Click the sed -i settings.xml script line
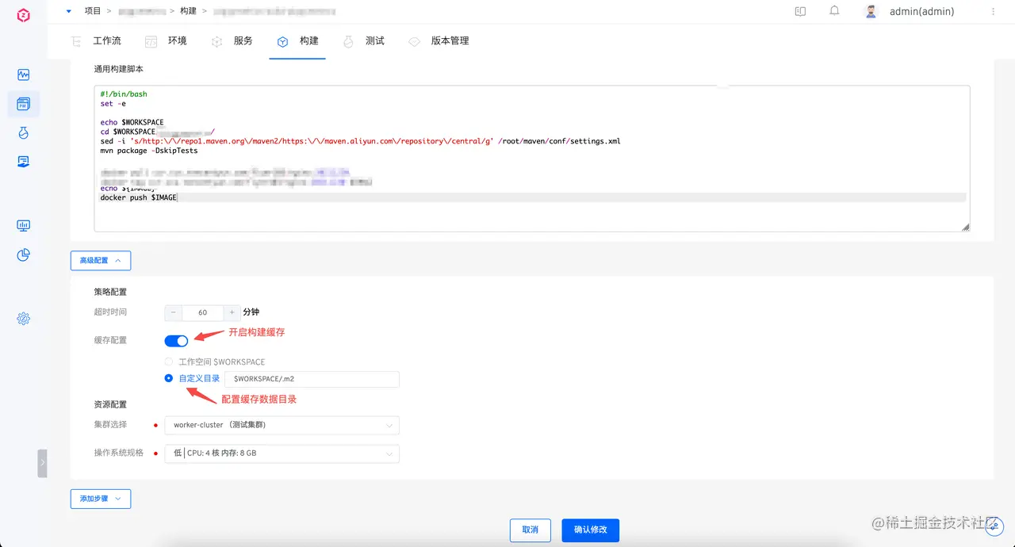Image resolution: width=1015 pixels, height=547 pixels. [360, 141]
